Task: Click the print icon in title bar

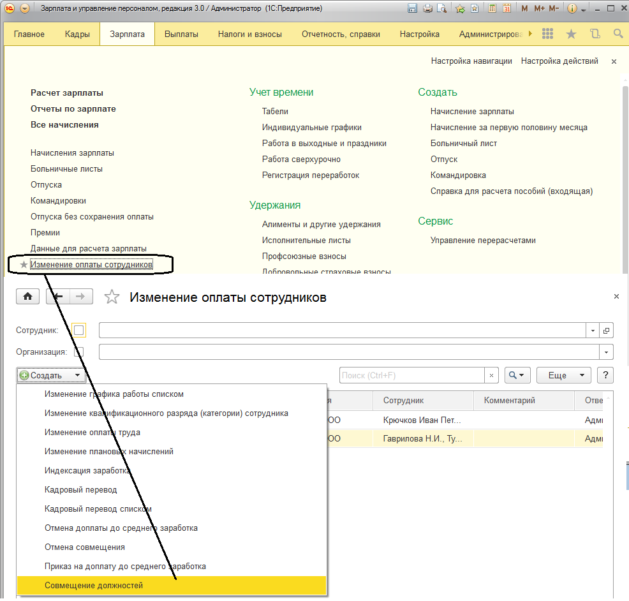Action: (x=427, y=9)
